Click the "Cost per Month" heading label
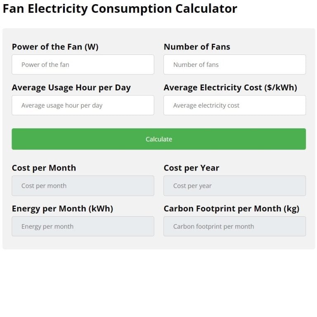The width and height of the screenshot is (317, 317). 44,168
